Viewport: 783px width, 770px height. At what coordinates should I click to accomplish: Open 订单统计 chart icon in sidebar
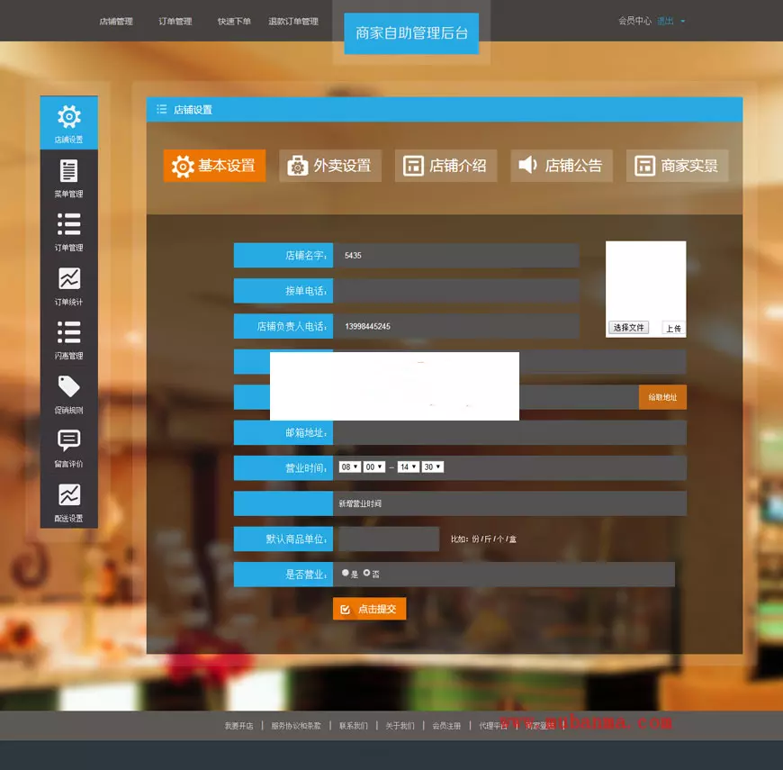coord(69,279)
